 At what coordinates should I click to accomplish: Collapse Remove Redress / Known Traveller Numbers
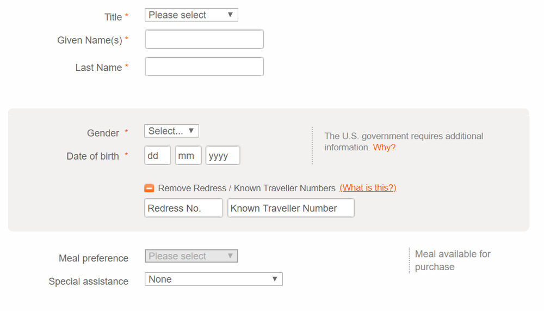(246, 188)
